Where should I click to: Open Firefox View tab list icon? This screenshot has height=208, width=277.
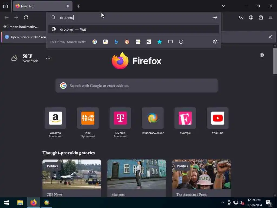click(x=5, y=6)
